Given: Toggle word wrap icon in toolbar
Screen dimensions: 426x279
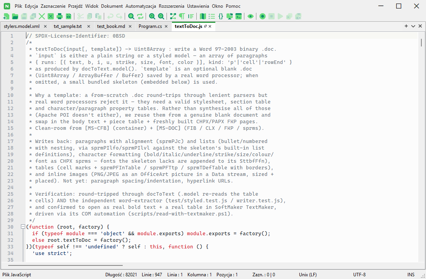Looking at the screenshot, I should coord(173,16).
